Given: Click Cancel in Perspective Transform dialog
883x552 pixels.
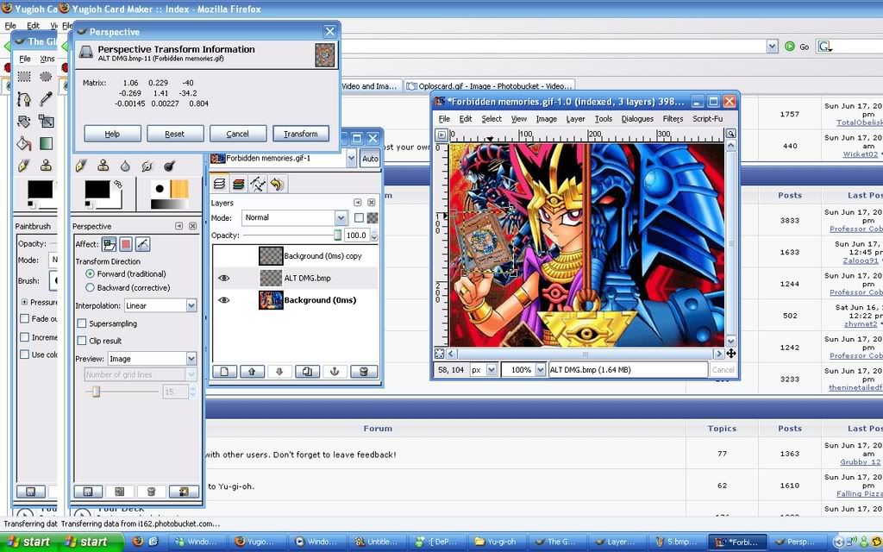Looking at the screenshot, I should click(x=238, y=134).
